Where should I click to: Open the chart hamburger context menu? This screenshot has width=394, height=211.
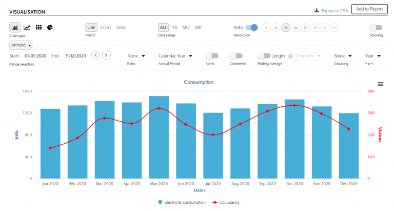381,84
